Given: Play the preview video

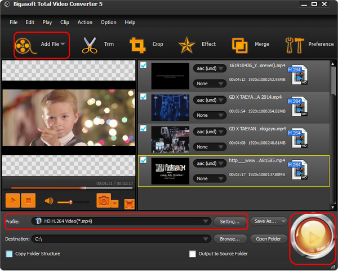Looking at the screenshot, I should tap(13, 200).
